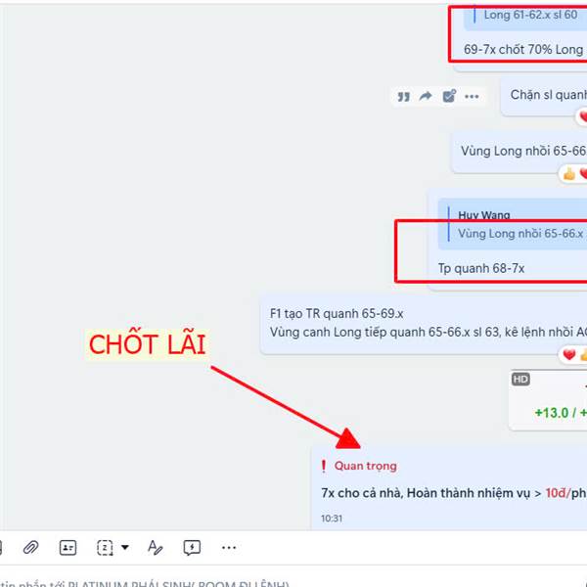Image resolution: width=587 pixels, height=587 pixels.
Task: Click the contact card icon in the chat toolbar
Action: point(68,548)
